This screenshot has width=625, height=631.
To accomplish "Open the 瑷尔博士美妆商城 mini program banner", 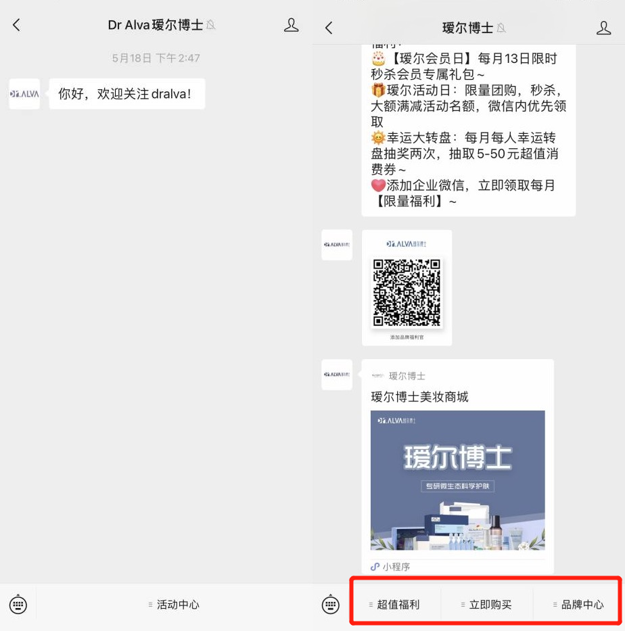I will click(457, 480).
